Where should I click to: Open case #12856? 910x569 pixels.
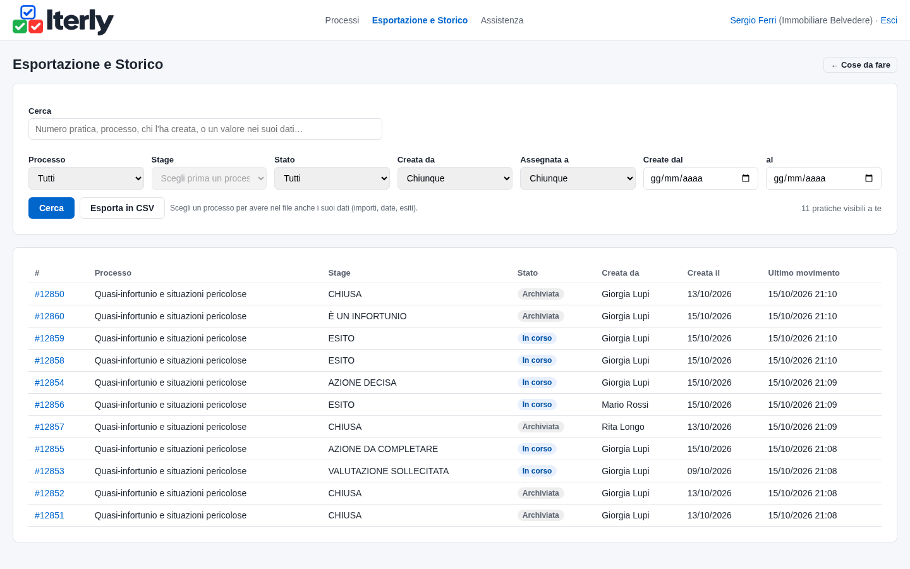[x=49, y=405]
